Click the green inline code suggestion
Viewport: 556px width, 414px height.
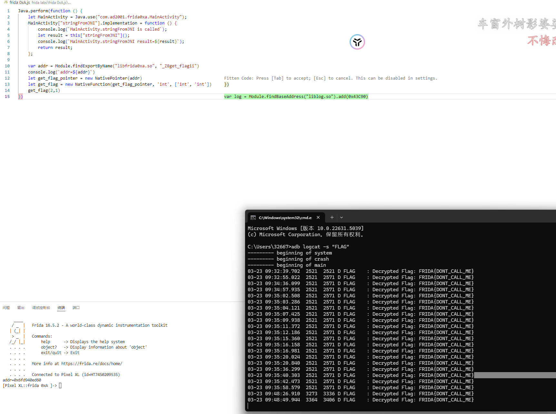[x=296, y=97]
